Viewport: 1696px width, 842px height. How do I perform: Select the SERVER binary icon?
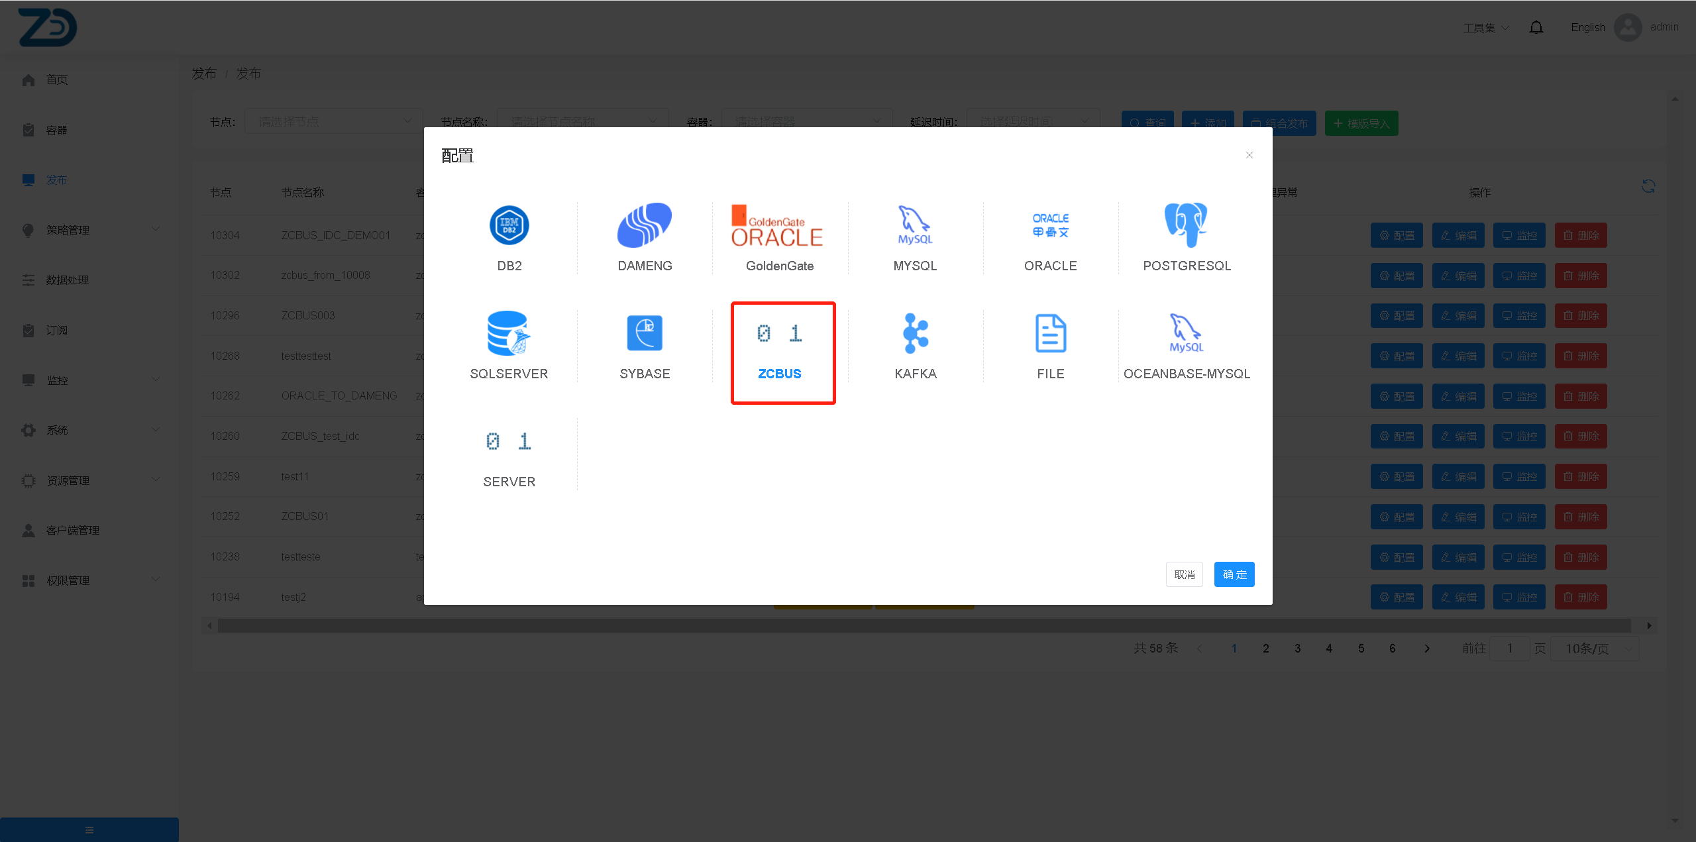tap(509, 442)
